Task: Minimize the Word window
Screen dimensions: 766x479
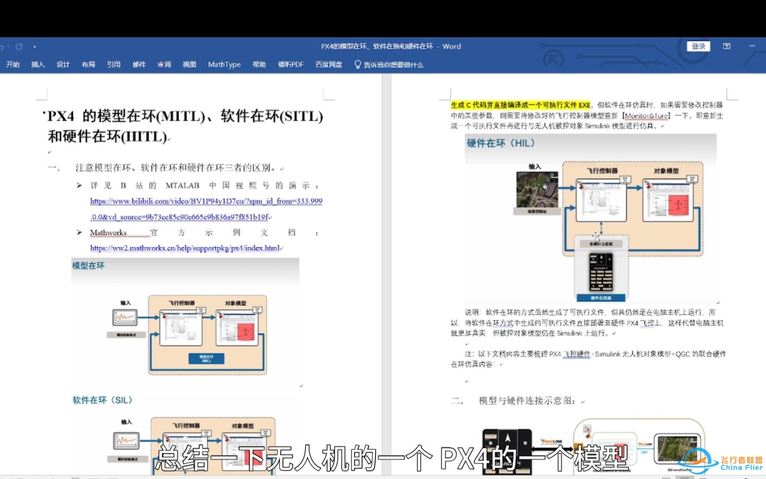Action: 752,46
